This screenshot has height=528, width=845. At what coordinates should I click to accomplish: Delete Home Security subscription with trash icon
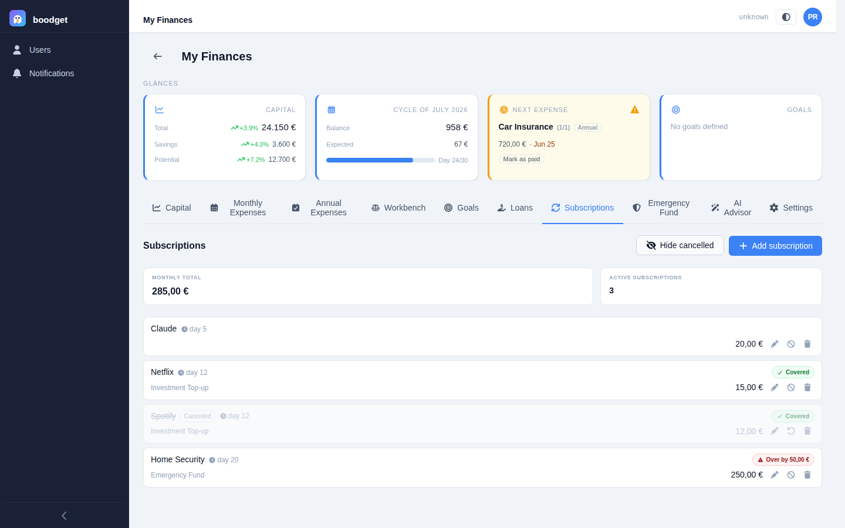coord(807,475)
